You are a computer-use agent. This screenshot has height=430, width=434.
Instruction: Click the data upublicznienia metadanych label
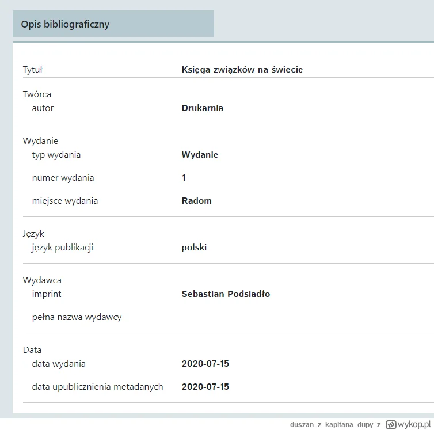tap(97, 387)
